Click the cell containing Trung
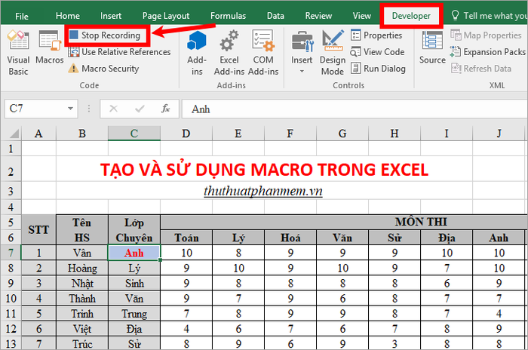528x350 pixels. click(x=134, y=314)
